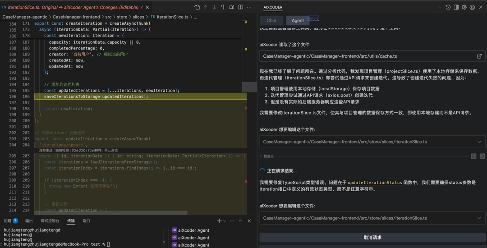Open terminal launch profile dropdown arrow
The height and width of the screenshot is (248, 487).
tap(225, 221)
